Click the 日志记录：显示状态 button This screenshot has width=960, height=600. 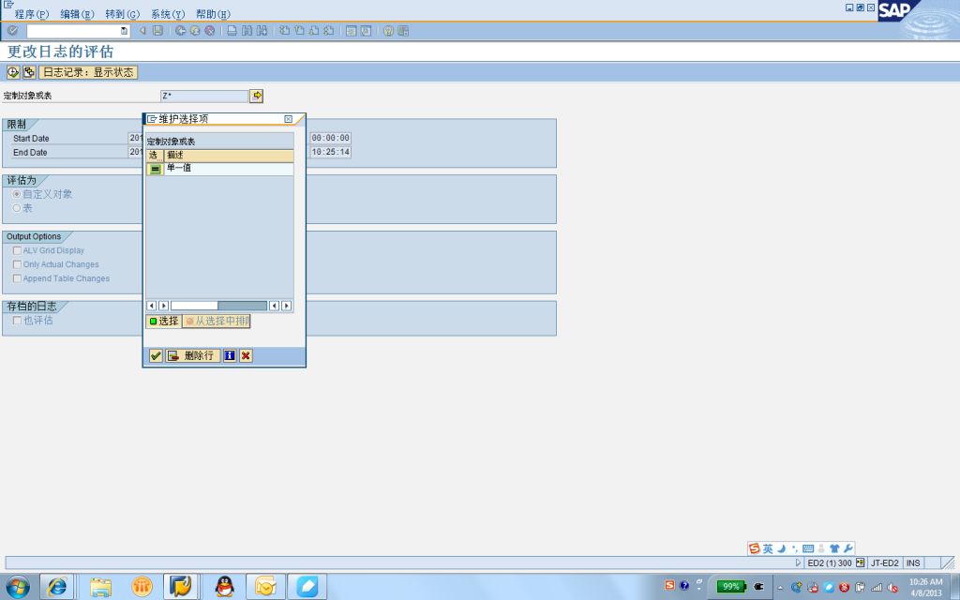point(88,72)
